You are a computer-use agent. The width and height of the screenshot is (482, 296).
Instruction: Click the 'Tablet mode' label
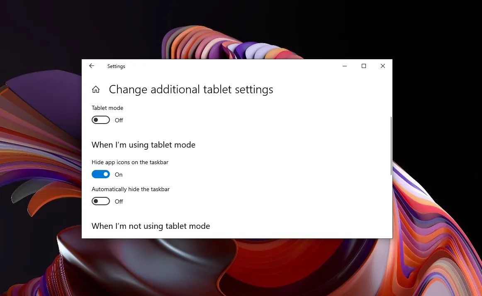[x=107, y=108]
